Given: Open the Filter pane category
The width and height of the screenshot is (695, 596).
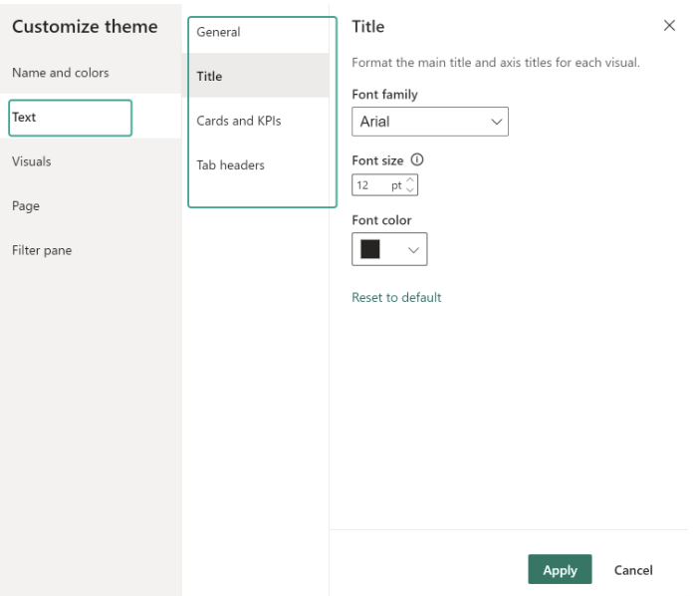Looking at the screenshot, I should tap(42, 250).
